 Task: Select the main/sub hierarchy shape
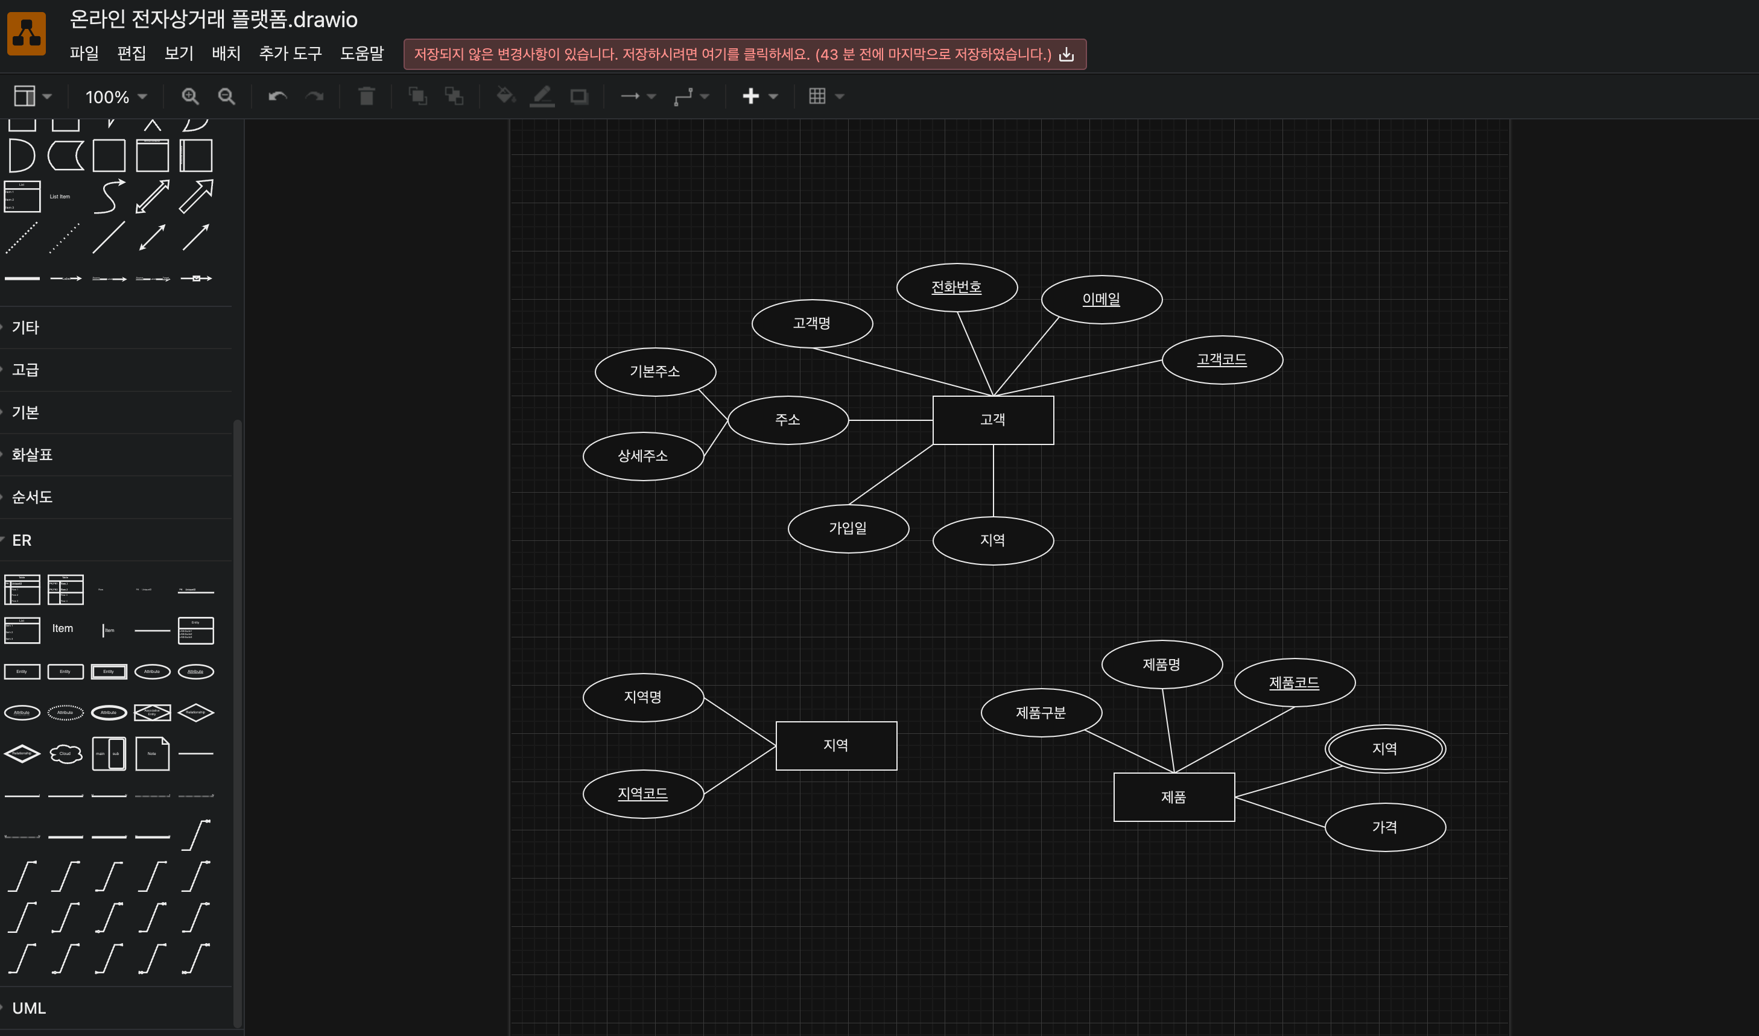pyautogui.click(x=109, y=754)
